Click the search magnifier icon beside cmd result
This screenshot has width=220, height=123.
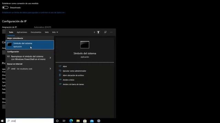(x=9, y=68)
